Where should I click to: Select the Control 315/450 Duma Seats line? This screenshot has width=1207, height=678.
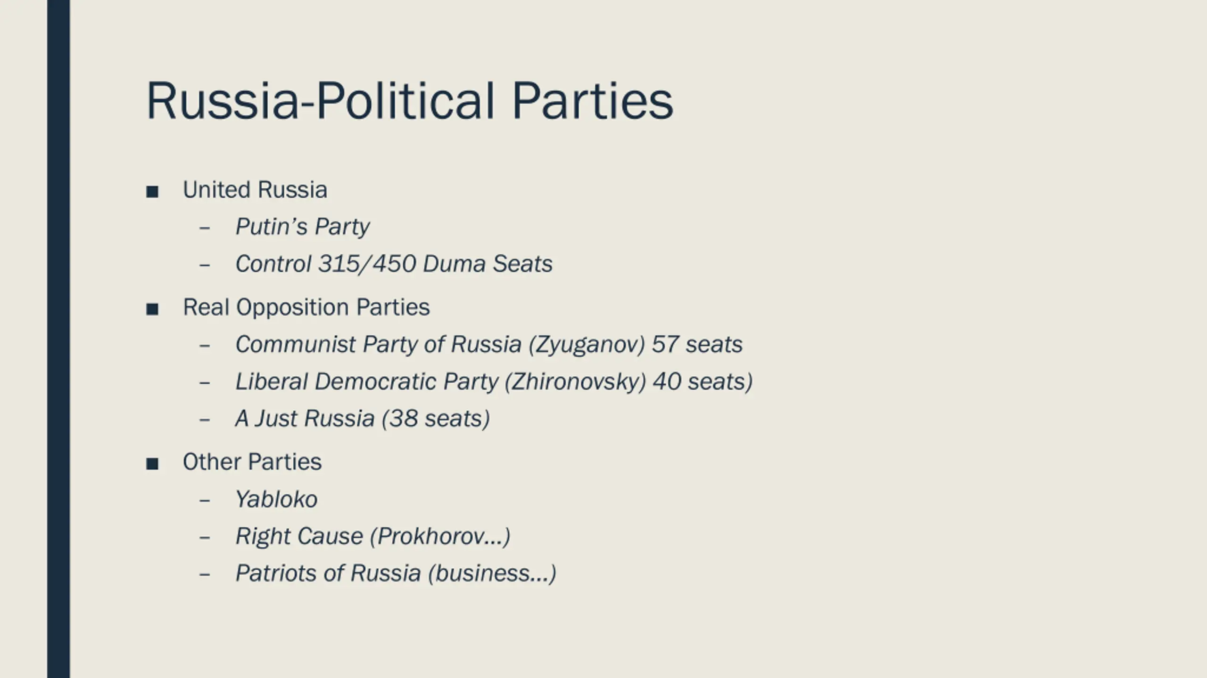coord(394,264)
